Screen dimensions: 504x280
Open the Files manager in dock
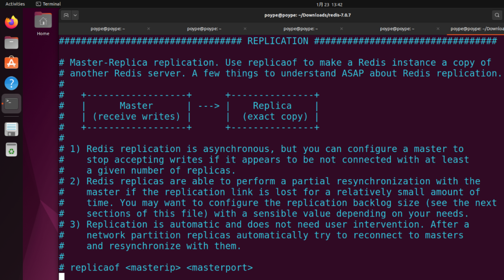click(11, 43)
